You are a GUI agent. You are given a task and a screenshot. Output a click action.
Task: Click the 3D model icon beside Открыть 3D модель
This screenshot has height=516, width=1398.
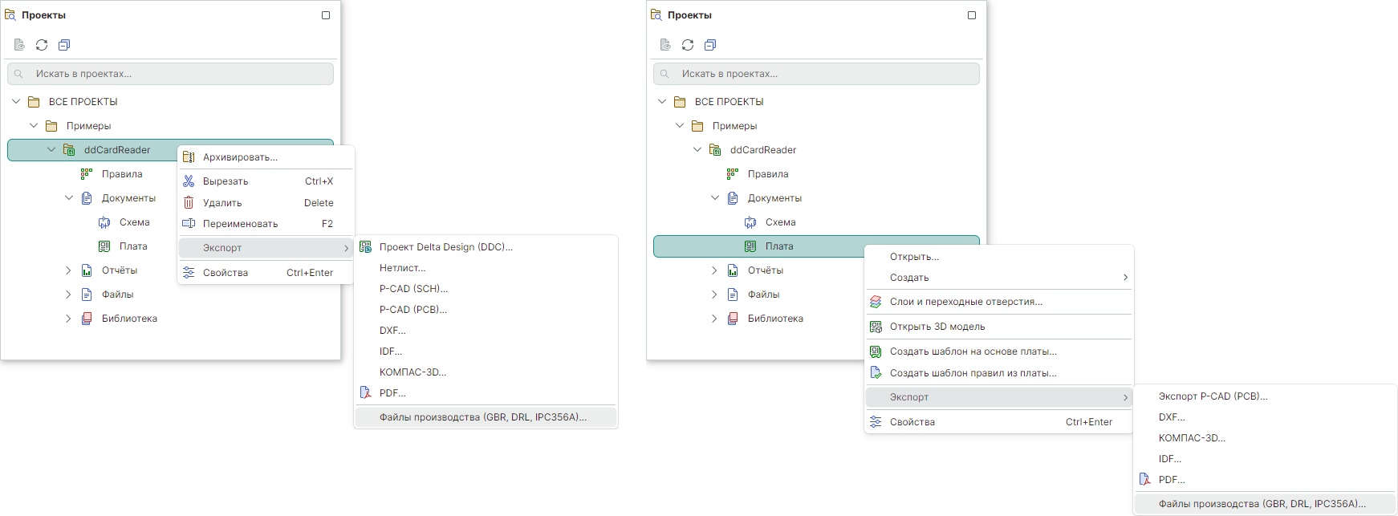point(876,327)
